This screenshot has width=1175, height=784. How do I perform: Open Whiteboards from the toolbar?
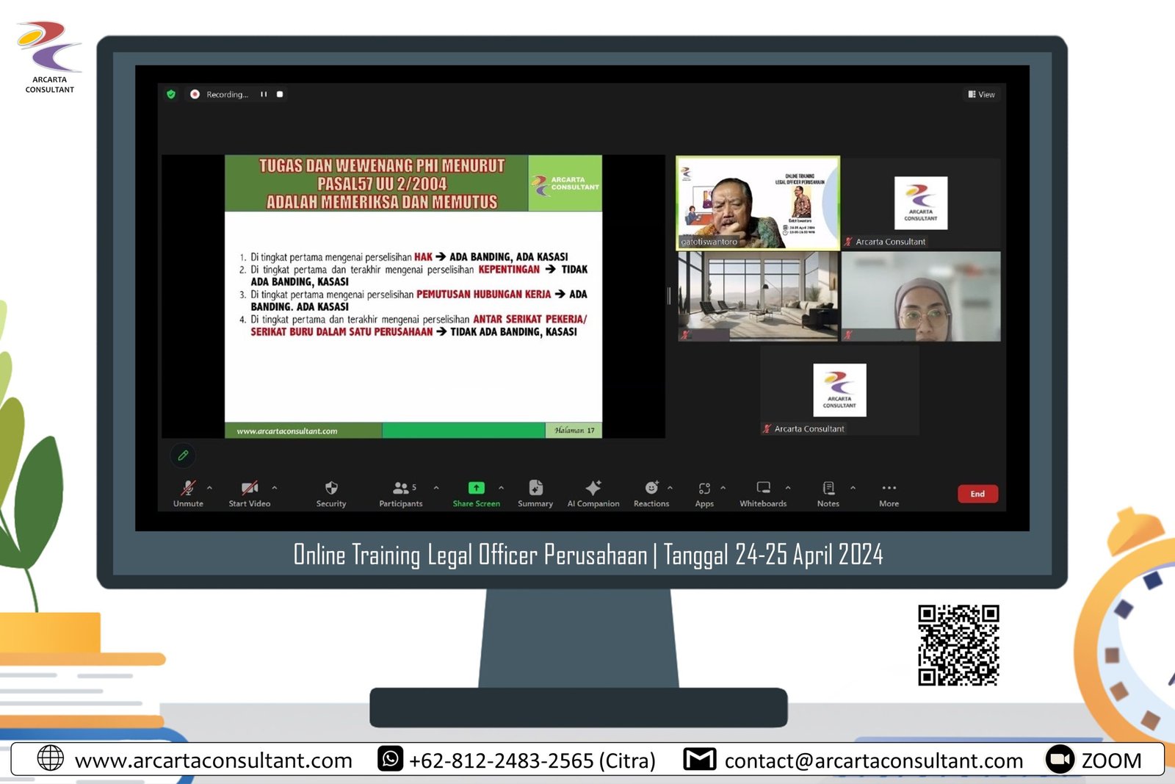(x=763, y=488)
